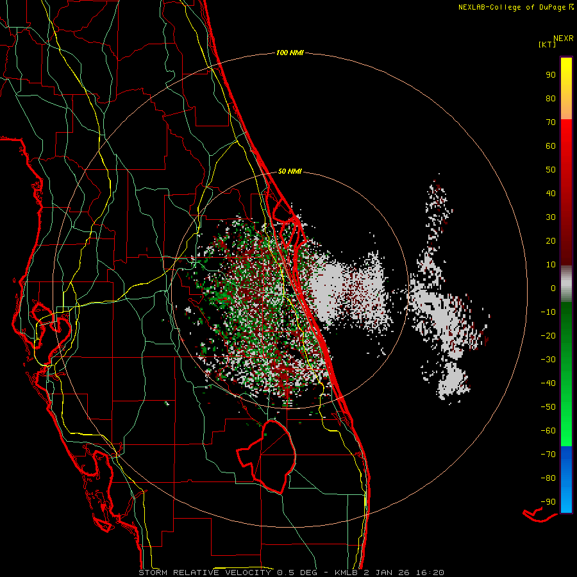Click the -10 scale value

point(548,312)
